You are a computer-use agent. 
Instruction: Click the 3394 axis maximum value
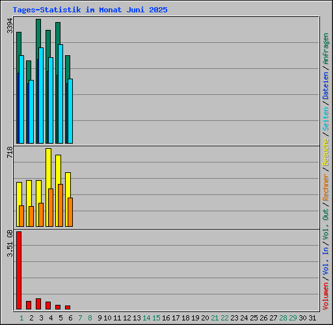point(10,25)
